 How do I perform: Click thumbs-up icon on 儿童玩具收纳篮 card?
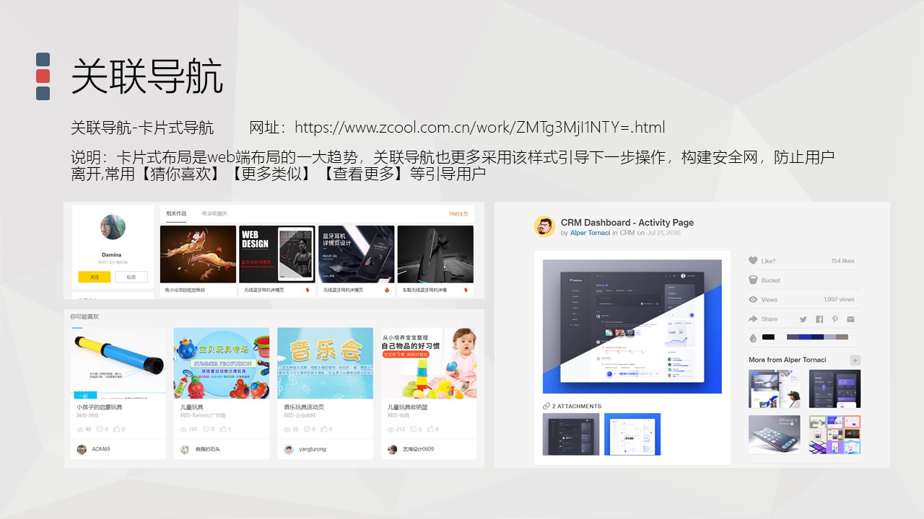(430, 430)
